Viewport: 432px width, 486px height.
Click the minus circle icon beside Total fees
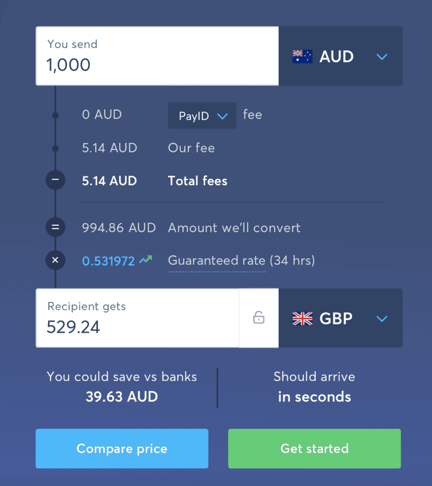tap(55, 180)
